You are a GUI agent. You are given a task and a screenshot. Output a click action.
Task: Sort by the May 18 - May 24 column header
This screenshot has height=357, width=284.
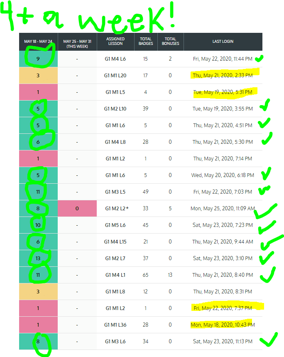pos(38,42)
